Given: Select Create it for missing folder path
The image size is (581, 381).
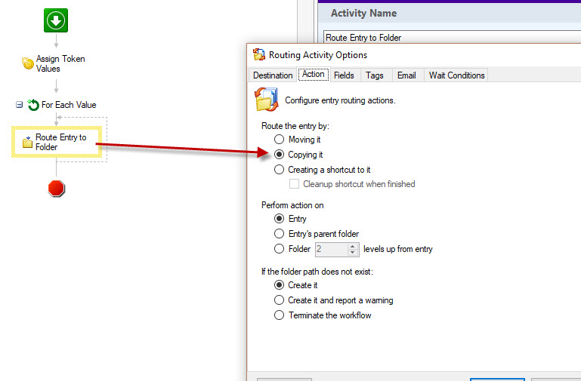Looking at the screenshot, I should point(279,285).
